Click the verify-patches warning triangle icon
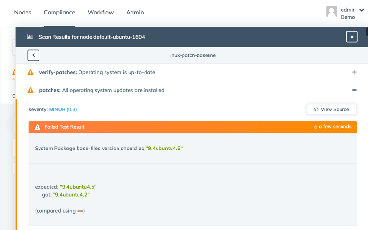 tap(31, 72)
